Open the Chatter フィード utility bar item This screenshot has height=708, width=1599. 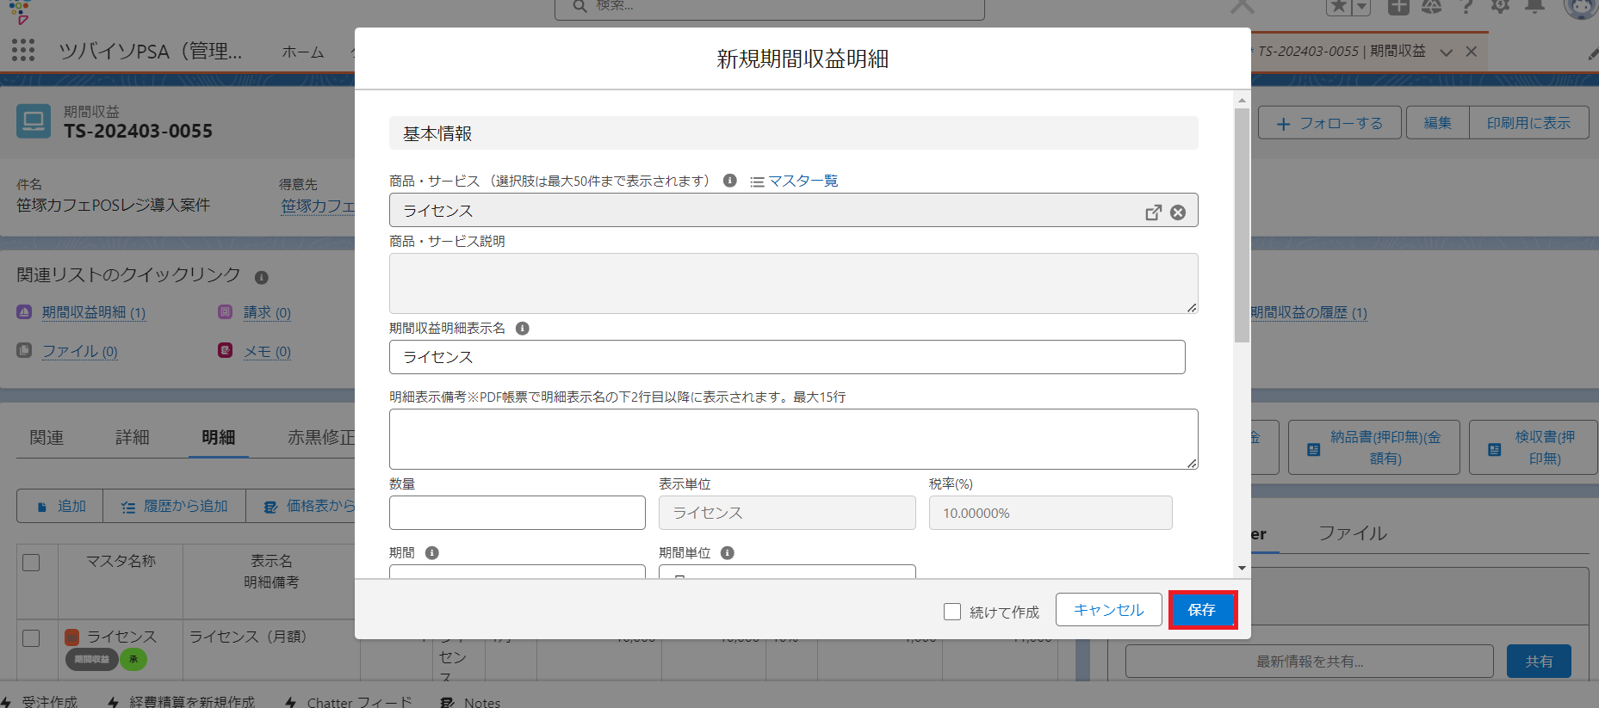click(x=349, y=701)
